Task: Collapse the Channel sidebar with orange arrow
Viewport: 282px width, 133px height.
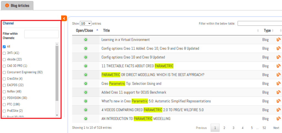Action: pos(64,18)
